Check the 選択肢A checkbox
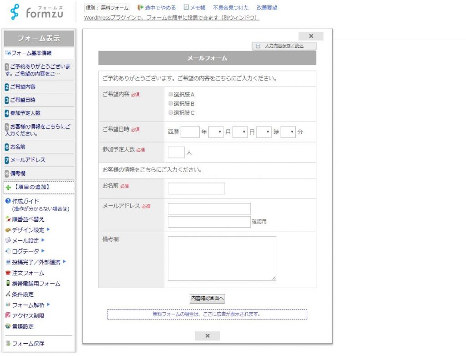The image size is (466, 356). [171, 95]
